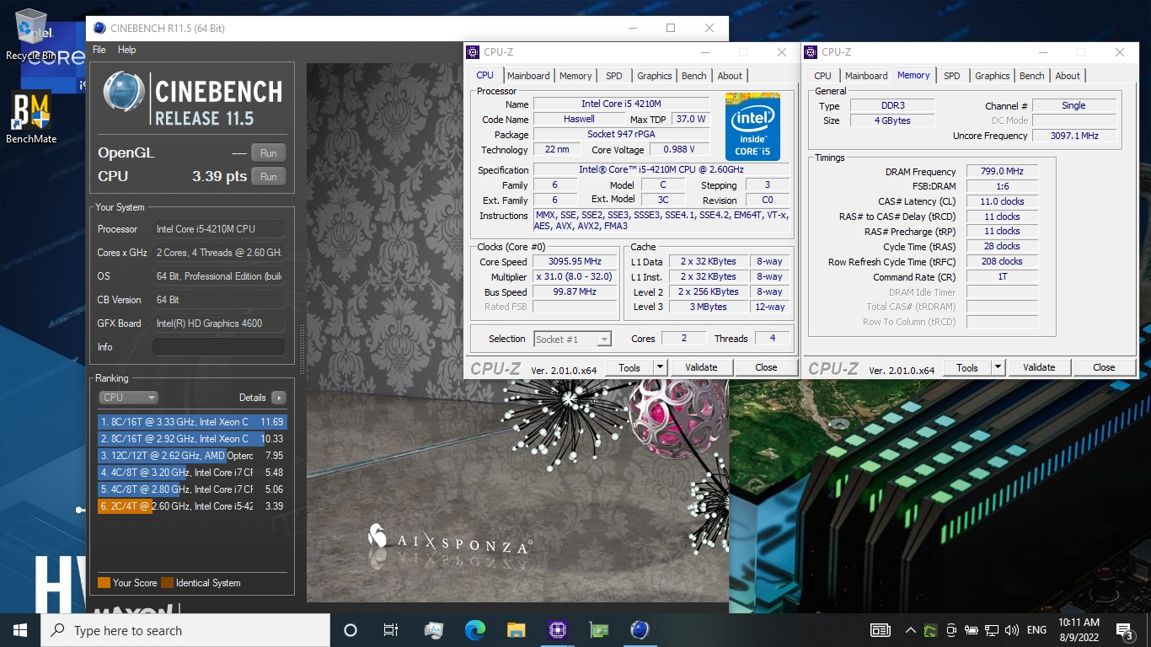Screen dimensions: 1151x647
Task: Open Microsoft Edge from the taskbar
Action: tap(475, 630)
